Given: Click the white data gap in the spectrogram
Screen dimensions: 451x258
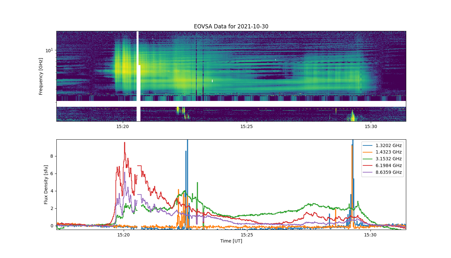Looking at the screenshot, I should [x=138, y=76].
